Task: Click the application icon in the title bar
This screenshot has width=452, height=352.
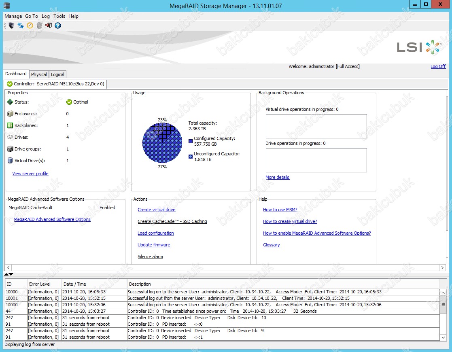Action: (6, 6)
